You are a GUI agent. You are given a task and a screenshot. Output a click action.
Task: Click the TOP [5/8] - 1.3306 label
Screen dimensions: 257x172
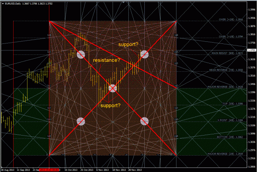(233, 104)
